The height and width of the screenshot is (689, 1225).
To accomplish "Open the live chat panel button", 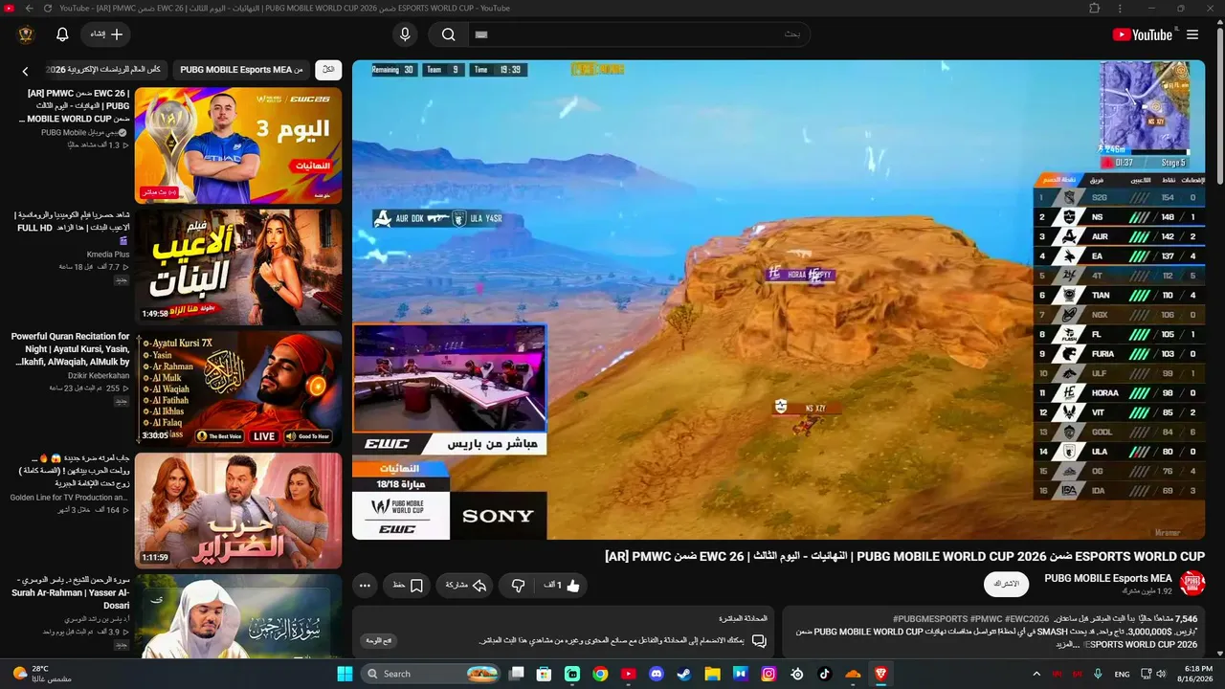I will coord(379,640).
